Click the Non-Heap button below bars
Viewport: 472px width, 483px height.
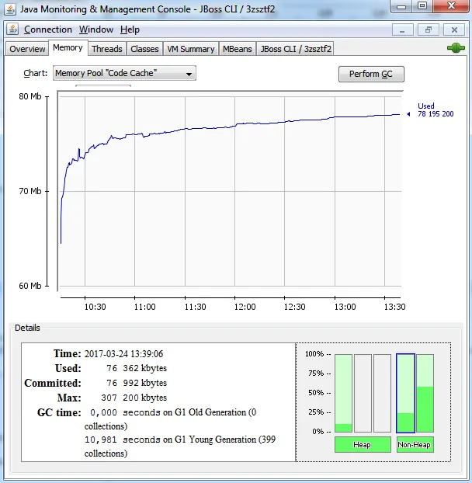pos(415,444)
